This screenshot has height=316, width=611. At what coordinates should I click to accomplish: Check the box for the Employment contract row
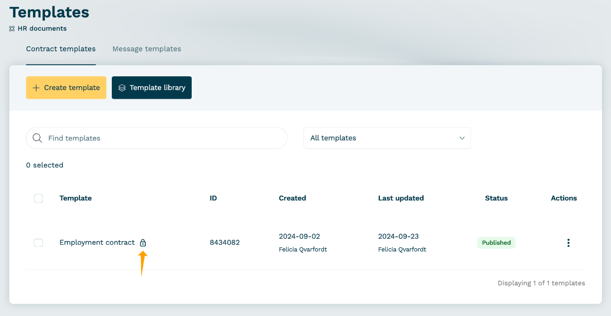[38, 243]
